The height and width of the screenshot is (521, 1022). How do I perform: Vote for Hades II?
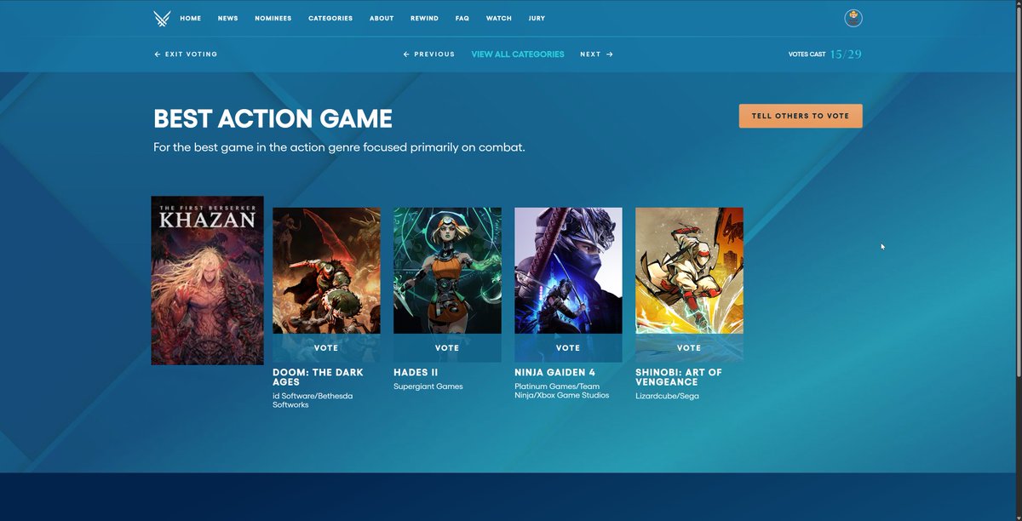tap(447, 348)
